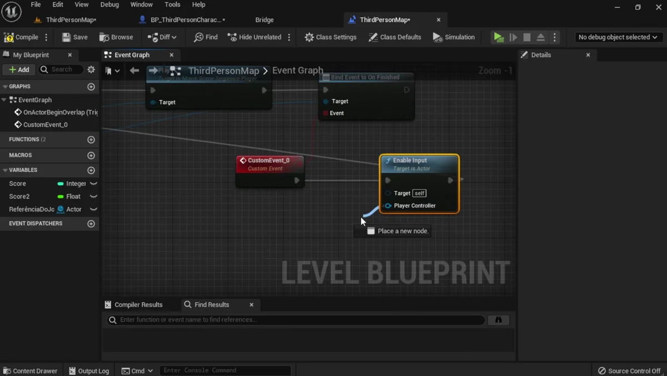
Task: Click the Eject button
Action: click(540, 37)
